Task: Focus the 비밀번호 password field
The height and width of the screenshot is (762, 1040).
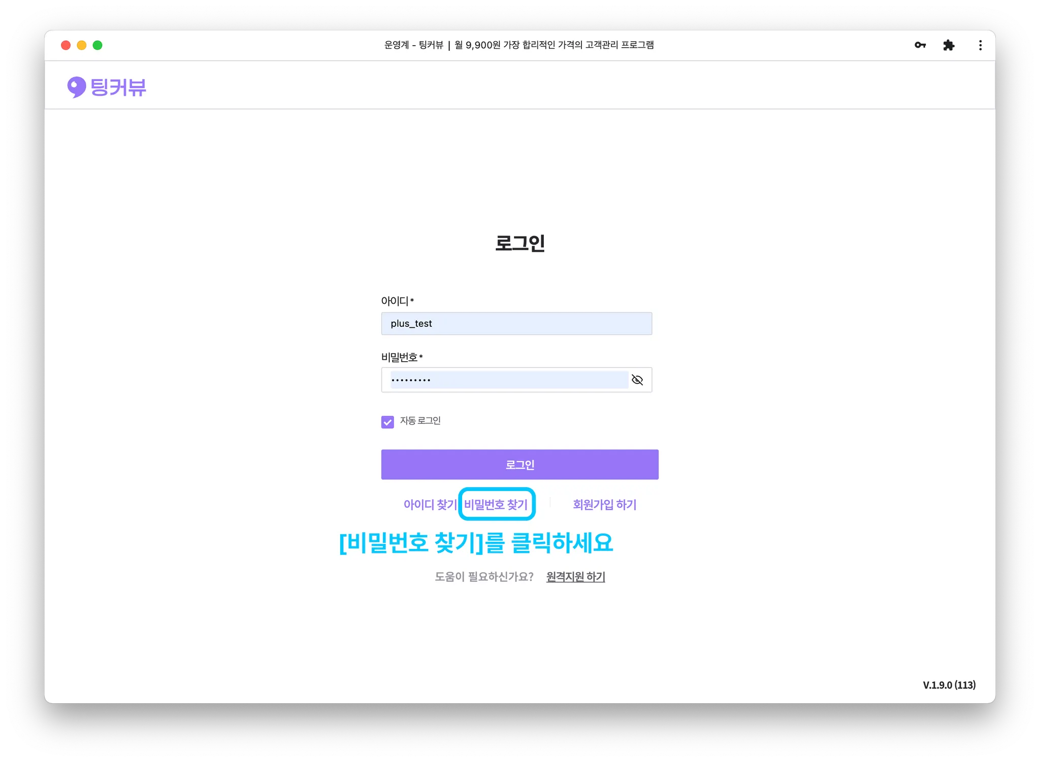Action: tap(508, 379)
